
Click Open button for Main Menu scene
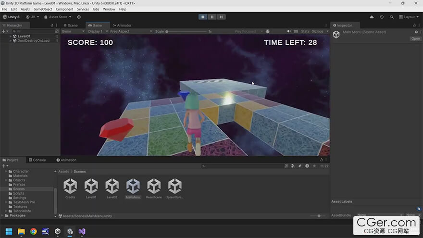(415, 38)
